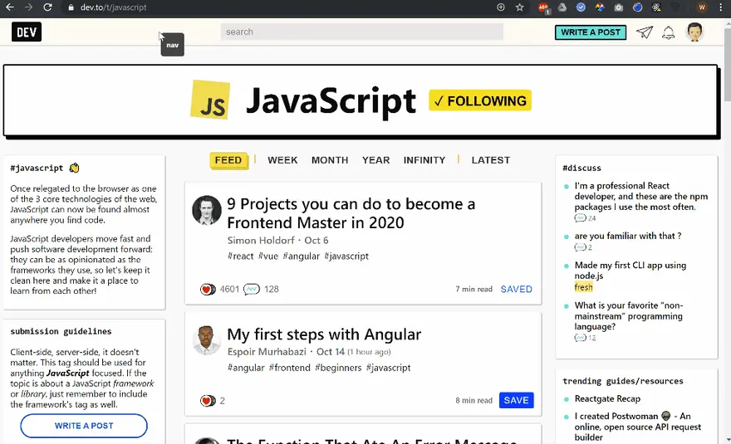Open the Connect paper-plane icon
Screen dimensions: 731x444
coord(645,32)
